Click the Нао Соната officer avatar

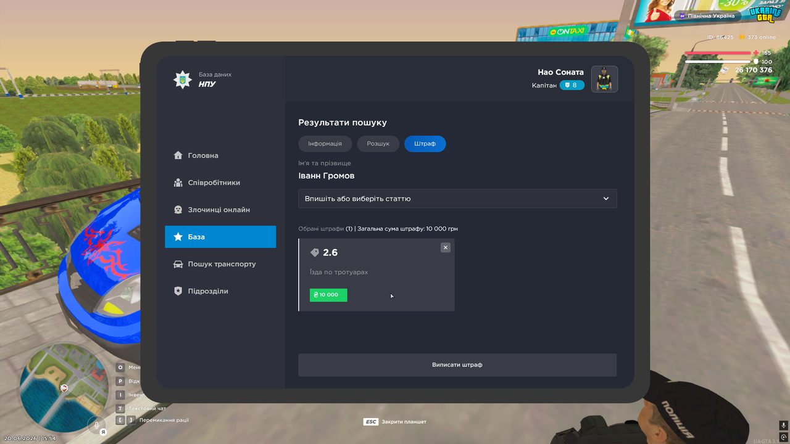coord(604,79)
